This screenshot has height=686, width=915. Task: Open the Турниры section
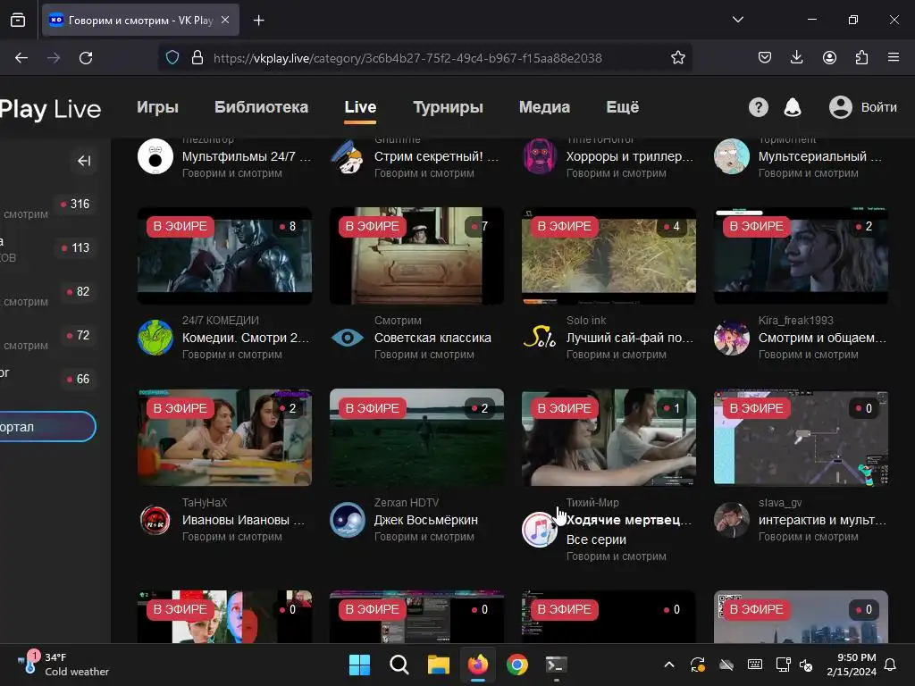pyautogui.click(x=448, y=107)
